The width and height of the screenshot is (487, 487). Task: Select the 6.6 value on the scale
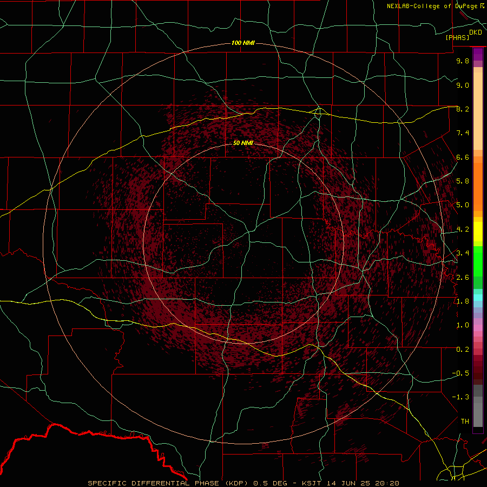click(463, 157)
